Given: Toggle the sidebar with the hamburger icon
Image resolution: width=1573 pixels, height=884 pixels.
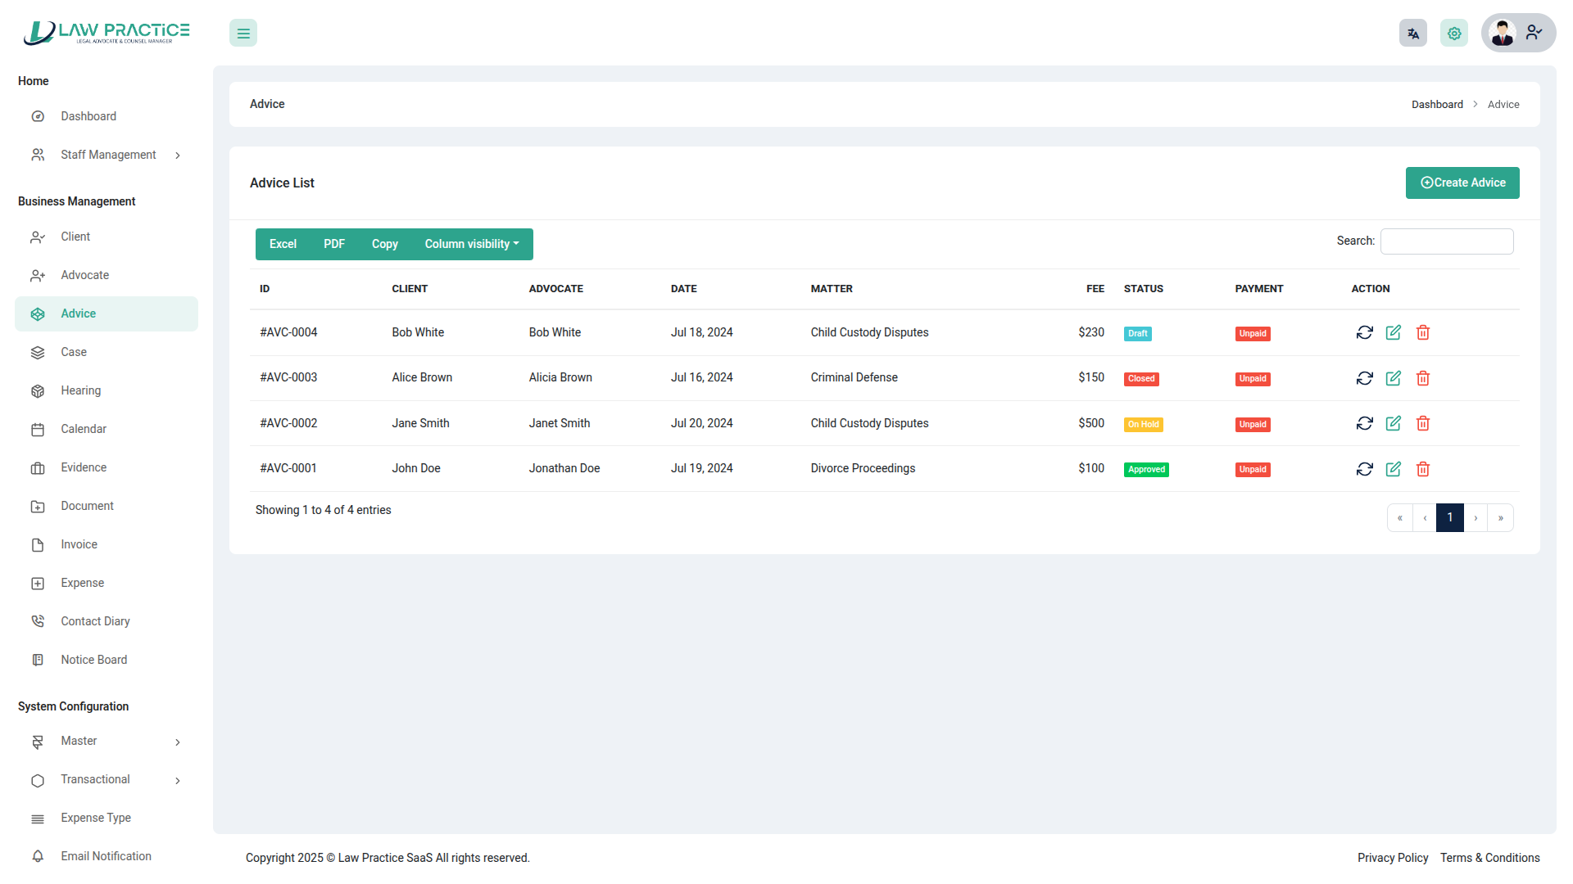Looking at the screenshot, I should click(243, 34).
